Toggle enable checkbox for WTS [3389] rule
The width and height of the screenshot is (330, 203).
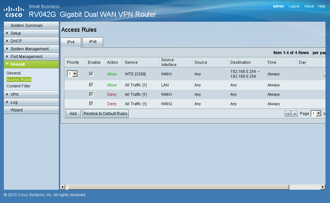click(x=91, y=74)
